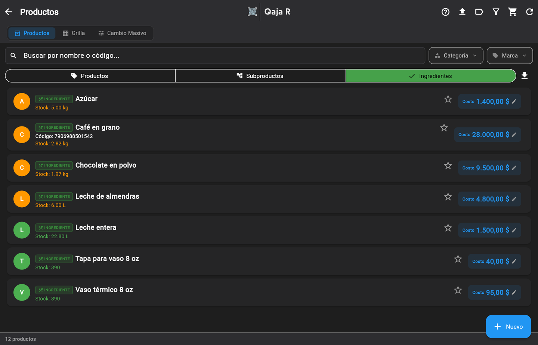Toggle favorite star for Azúcar

pyautogui.click(x=448, y=99)
